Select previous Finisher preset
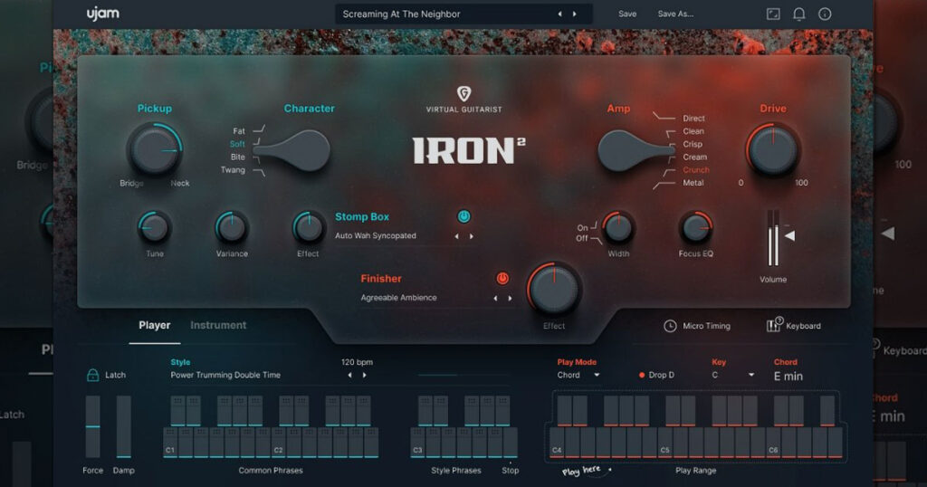 tap(495, 299)
